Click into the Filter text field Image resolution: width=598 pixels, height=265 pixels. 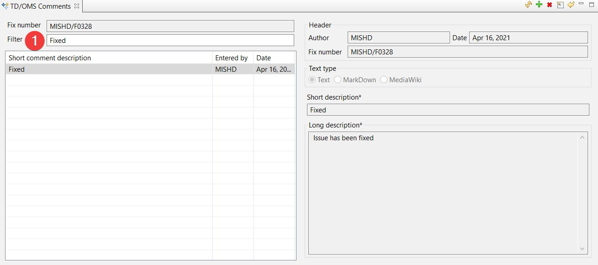click(x=170, y=40)
